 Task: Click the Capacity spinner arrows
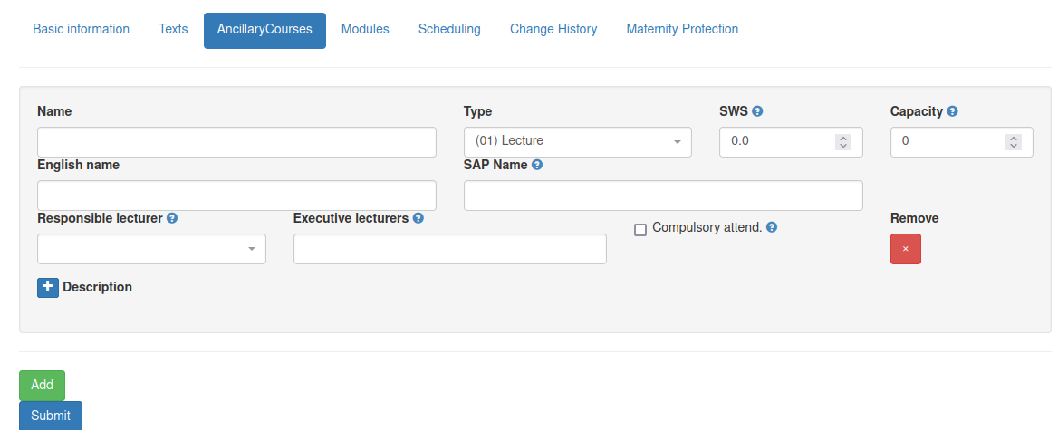pos(1013,142)
